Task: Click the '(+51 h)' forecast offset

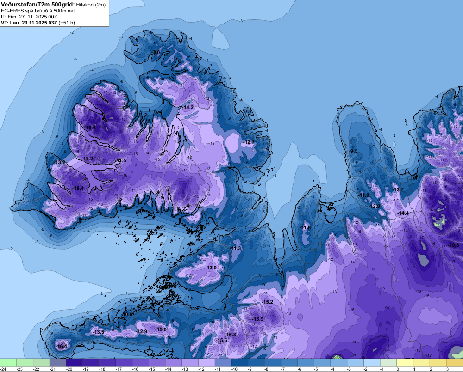Action: [67, 23]
